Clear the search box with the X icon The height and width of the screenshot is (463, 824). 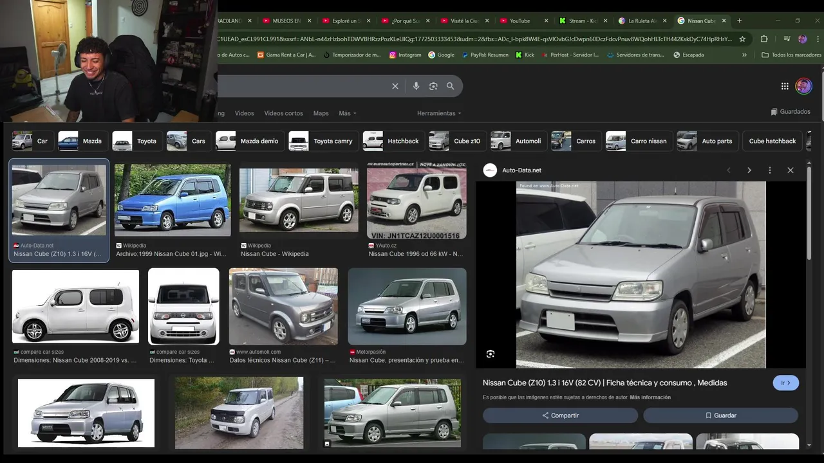[x=395, y=86]
